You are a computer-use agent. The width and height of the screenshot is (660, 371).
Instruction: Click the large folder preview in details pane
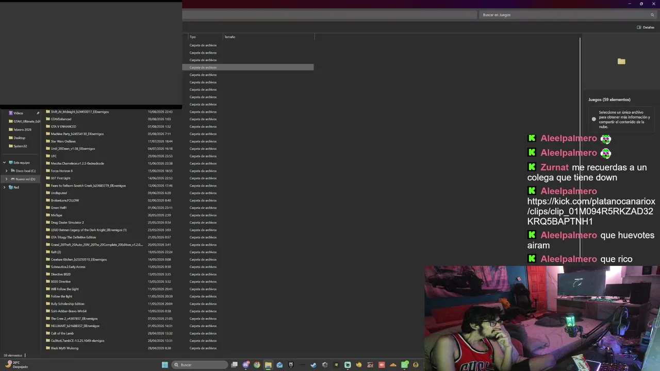tap(621, 61)
